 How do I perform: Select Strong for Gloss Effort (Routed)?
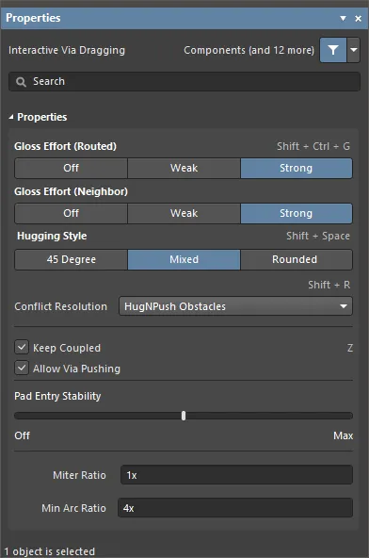(x=297, y=168)
